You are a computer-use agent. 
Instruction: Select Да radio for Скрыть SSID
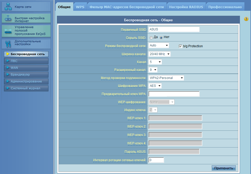(x=151, y=38)
